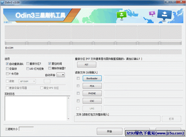Check the box beside PDA button
Viewport: 186px width, 137px height.
coord(78,86)
